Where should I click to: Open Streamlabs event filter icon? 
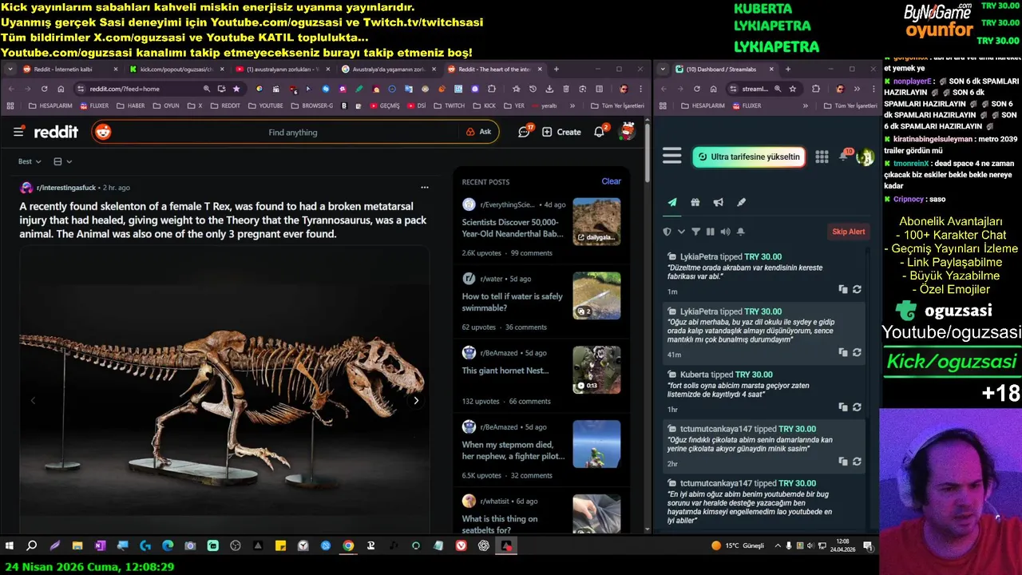[695, 232]
